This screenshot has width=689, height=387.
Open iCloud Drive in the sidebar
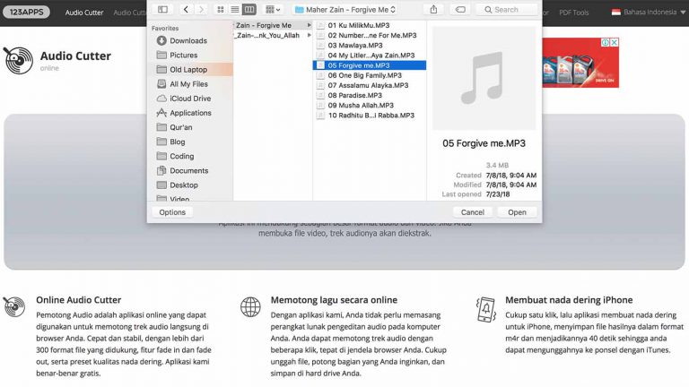[x=190, y=99]
